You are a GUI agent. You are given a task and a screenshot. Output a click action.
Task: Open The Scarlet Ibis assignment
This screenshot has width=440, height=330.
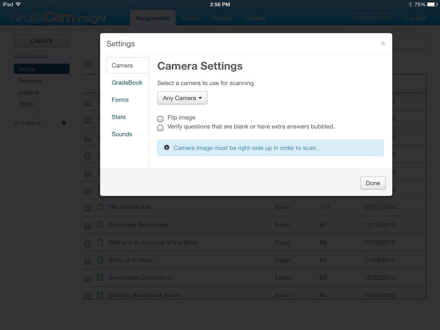(x=129, y=207)
